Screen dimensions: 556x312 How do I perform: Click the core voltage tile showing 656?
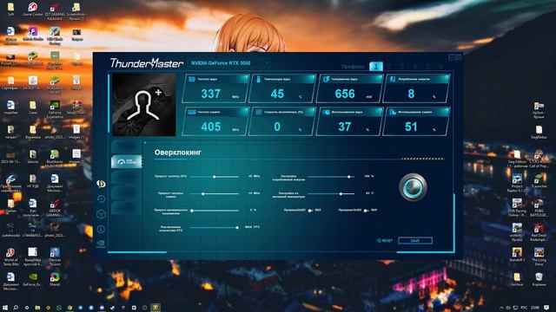coord(349,88)
